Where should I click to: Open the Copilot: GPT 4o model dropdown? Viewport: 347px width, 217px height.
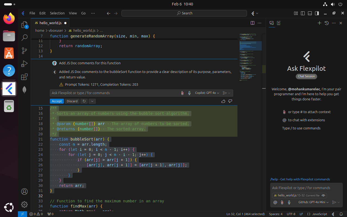207,93
